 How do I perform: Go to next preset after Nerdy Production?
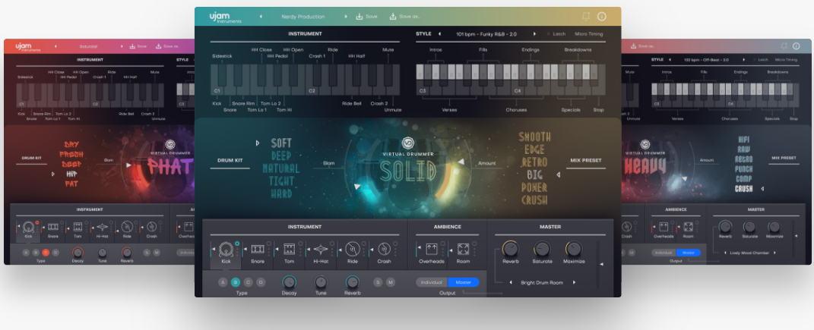tap(346, 17)
